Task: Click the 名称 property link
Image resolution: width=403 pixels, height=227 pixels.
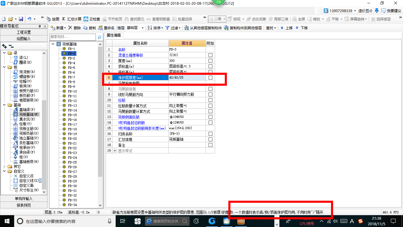Action: tap(122, 49)
